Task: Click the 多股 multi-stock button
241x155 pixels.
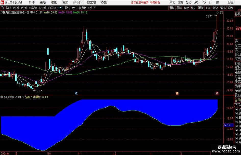Action: click(186, 8)
